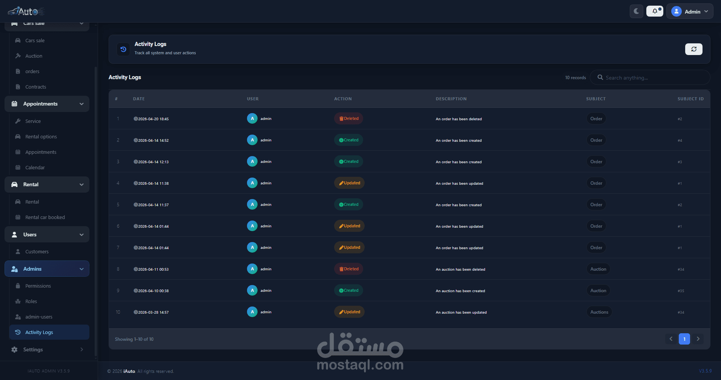Click Updated badge on 2026-03-28 14:57 row
The height and width of the screenshot is (380, 721).
[x=349, y=312]
